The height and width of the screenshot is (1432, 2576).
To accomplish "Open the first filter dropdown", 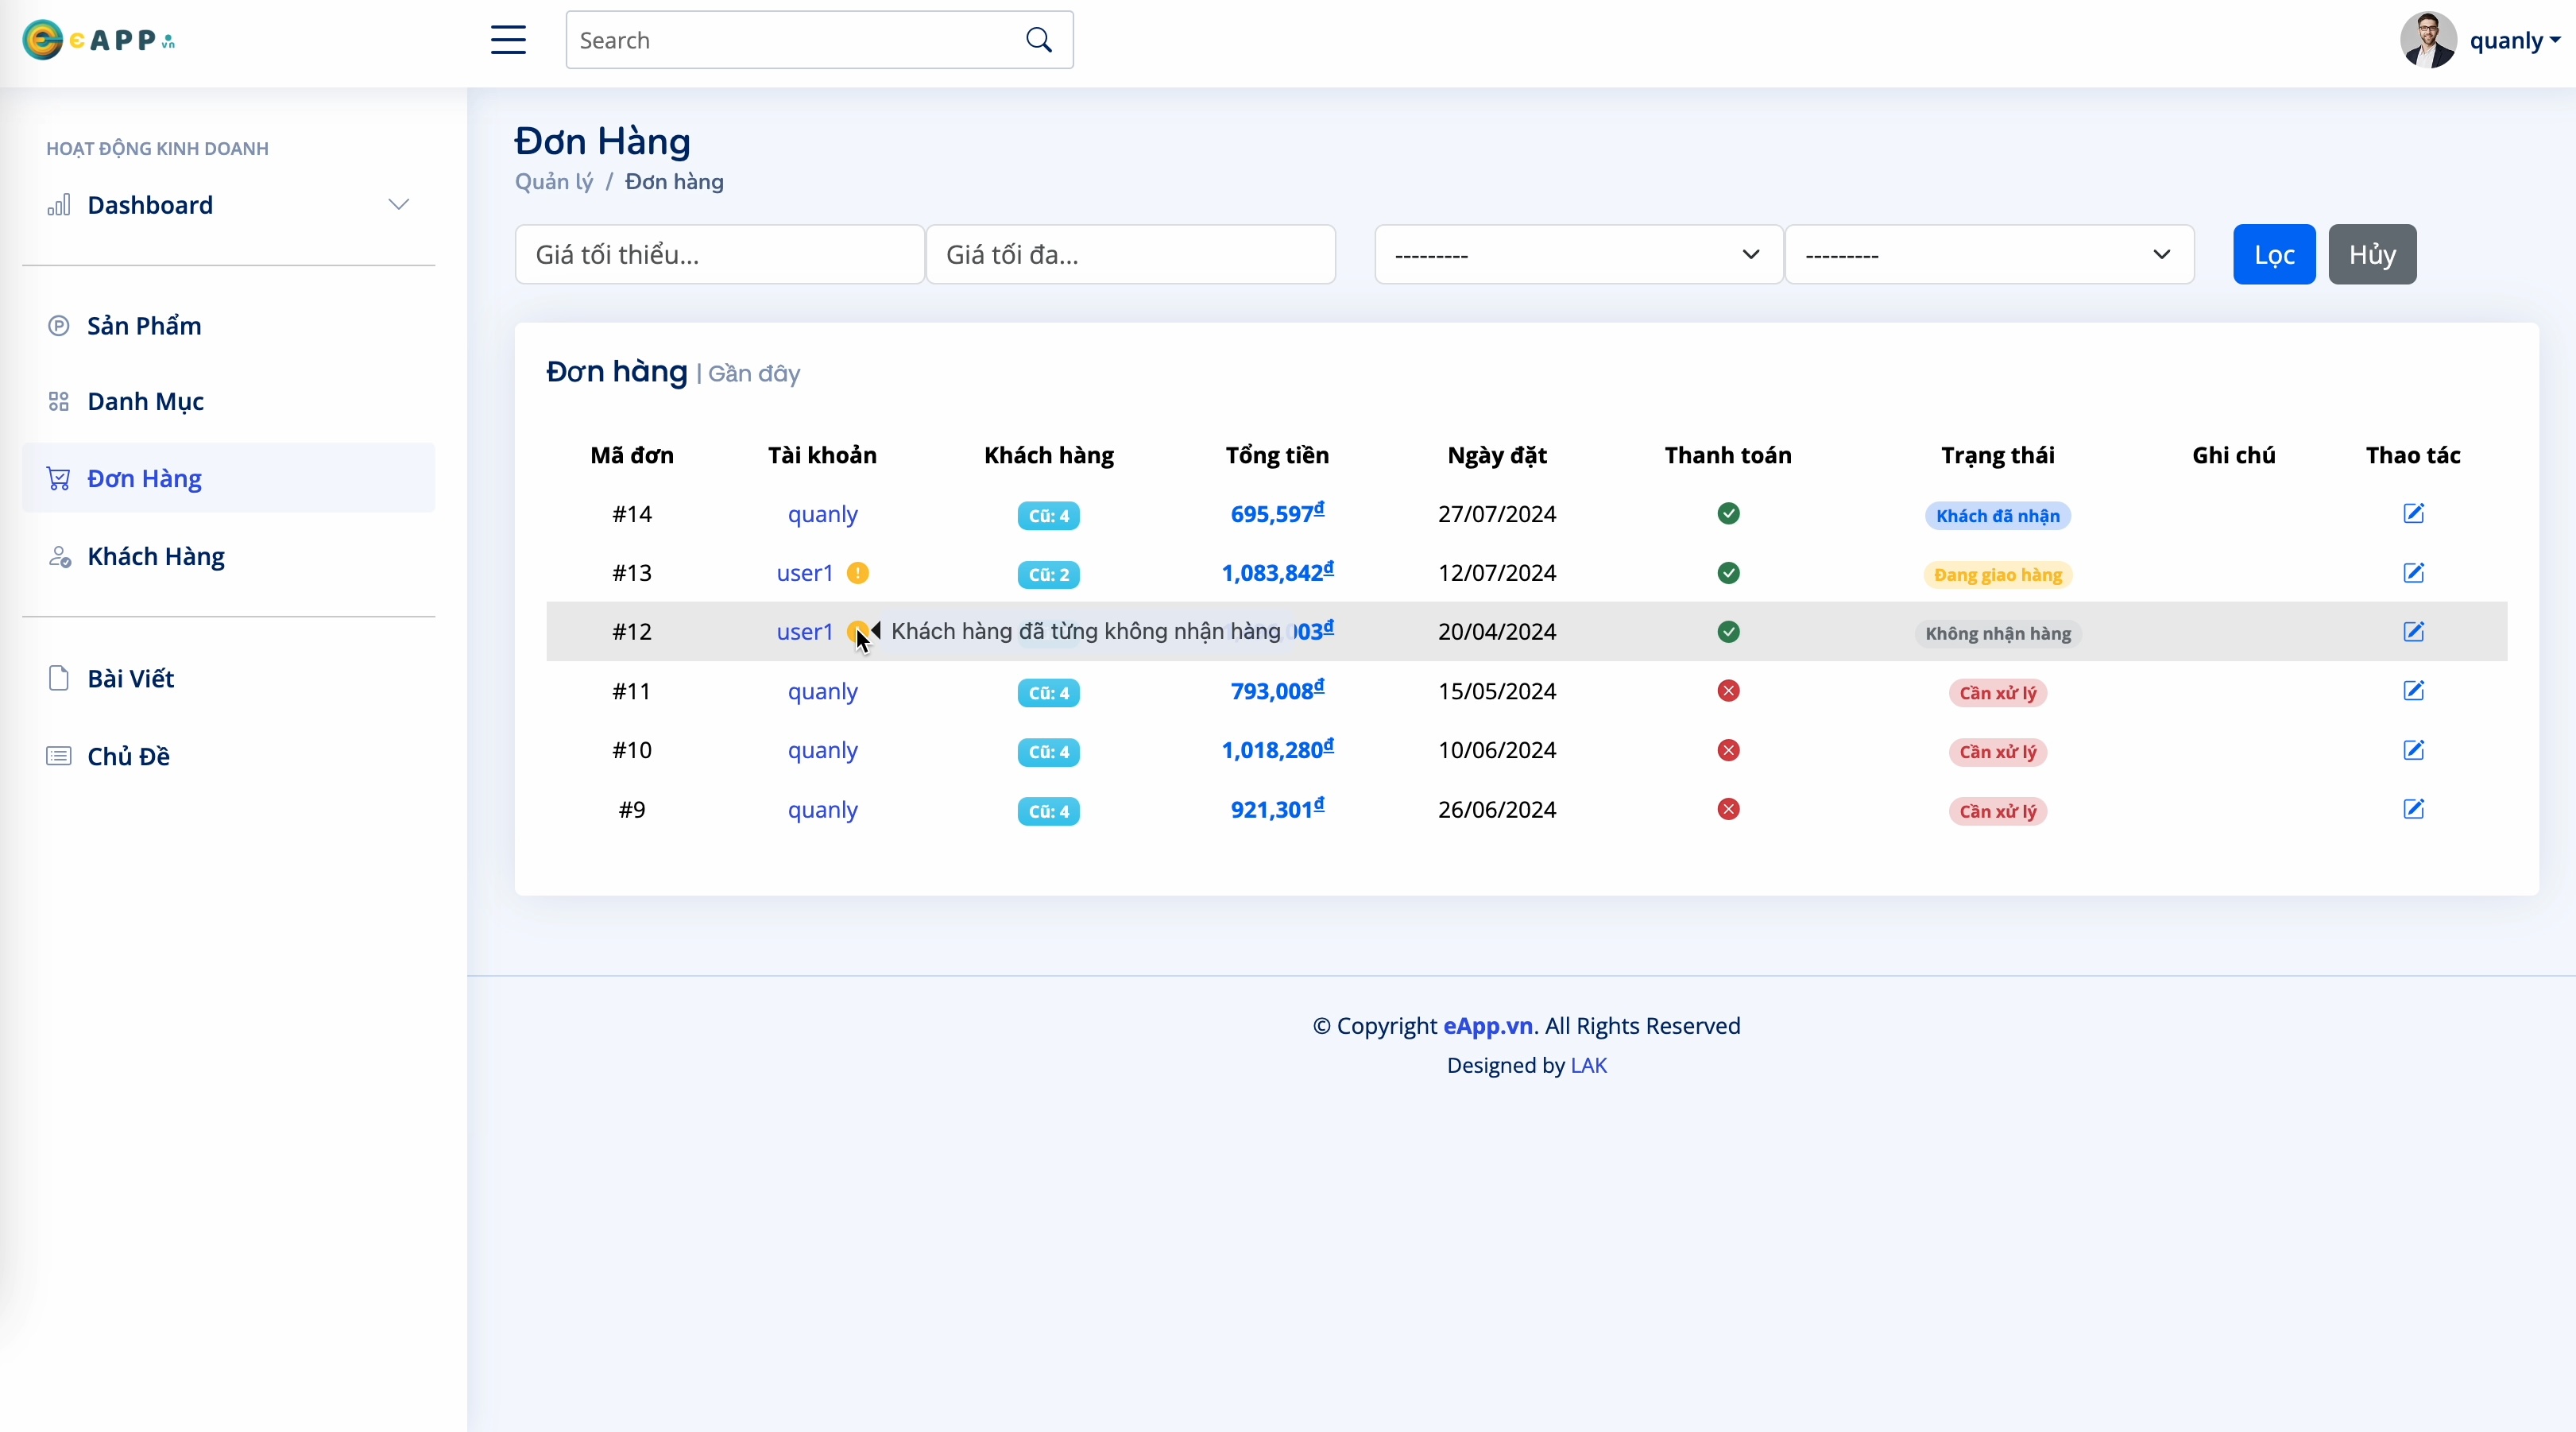I will (1578, 254).
